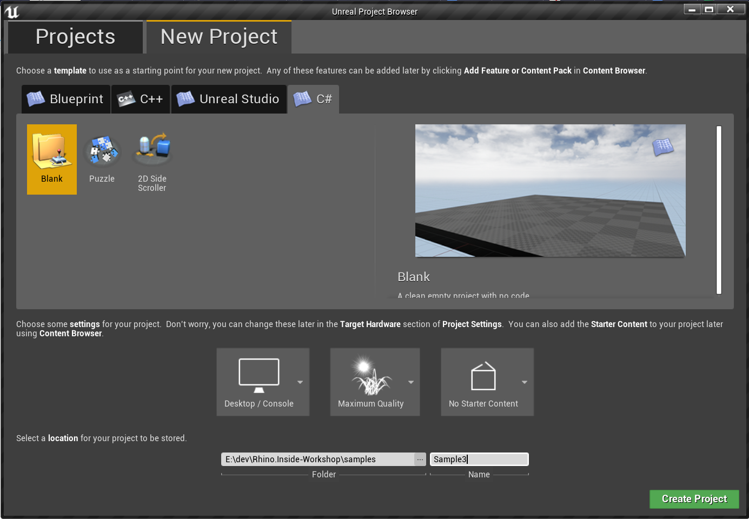
Task: Click the No Starter Content box icon
Action: pyautogui.click(x=483, y=376)
